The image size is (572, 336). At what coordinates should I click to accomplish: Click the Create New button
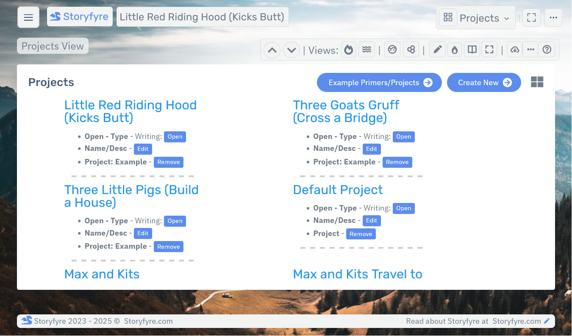(484, 82)
